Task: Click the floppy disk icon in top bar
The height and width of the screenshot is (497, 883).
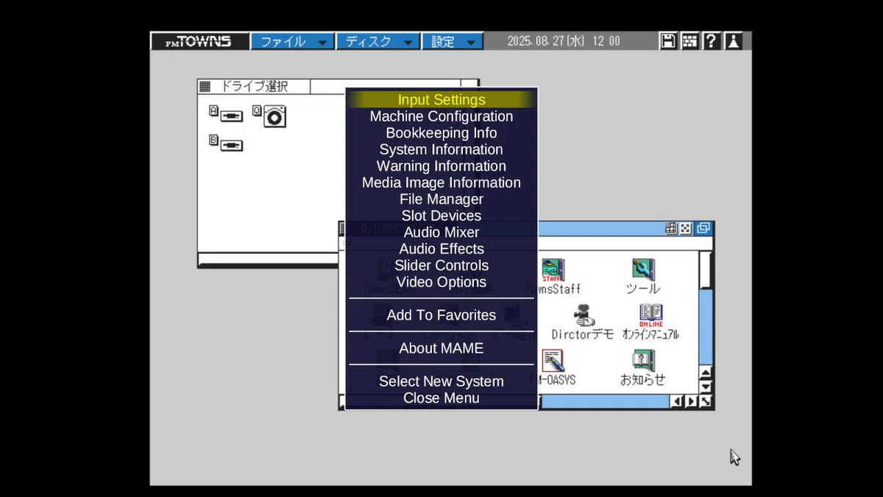Action: pyautogui.click(x=668, y=41)
